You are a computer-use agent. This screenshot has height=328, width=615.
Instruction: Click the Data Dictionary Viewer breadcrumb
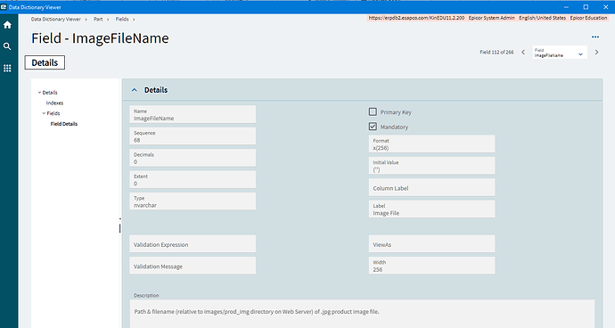tap(55, 20)
